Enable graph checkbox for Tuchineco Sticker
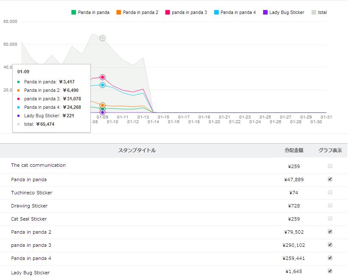The width and height of the screenshot is (350, 279). coord(330,192)
